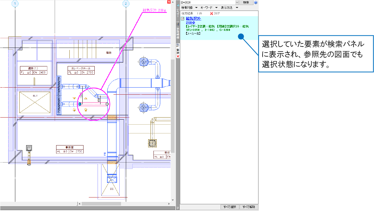Click the upper-left orange down-triangle handle

[x=74, y=98]
